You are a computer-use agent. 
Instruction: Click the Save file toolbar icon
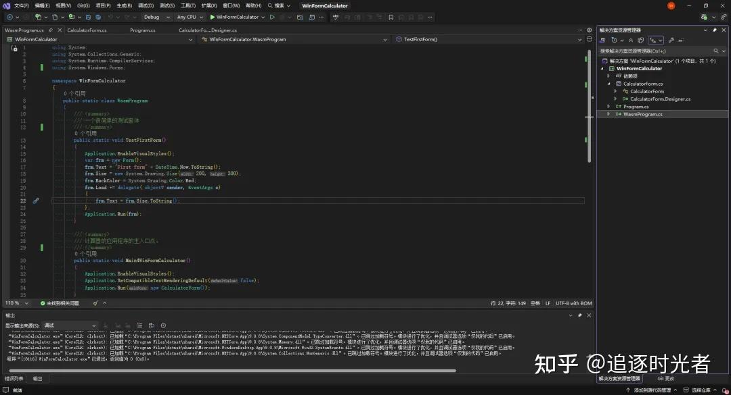click(x=88, y=17)
